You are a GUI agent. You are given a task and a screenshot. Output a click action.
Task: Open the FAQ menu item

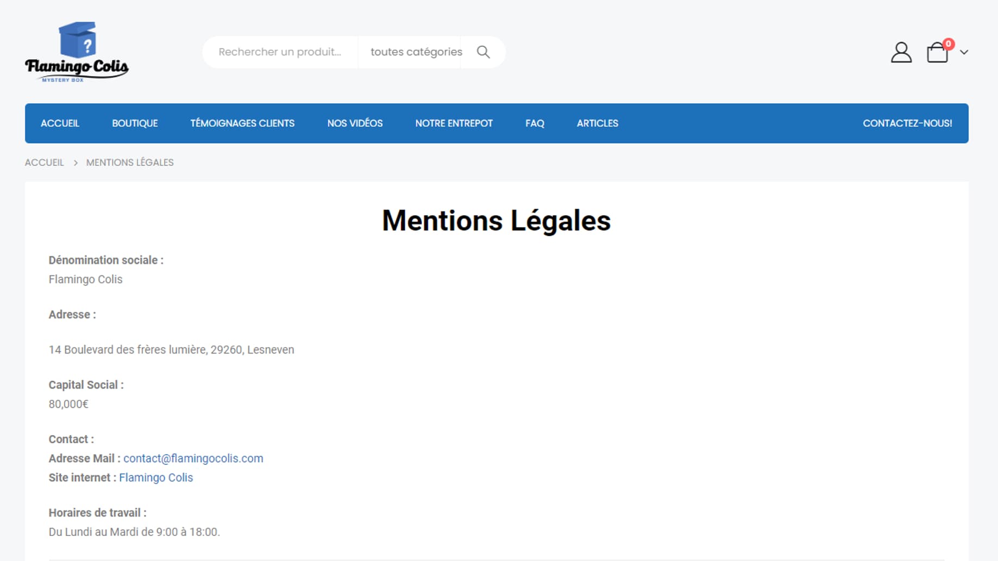click(x=535, y=123)
